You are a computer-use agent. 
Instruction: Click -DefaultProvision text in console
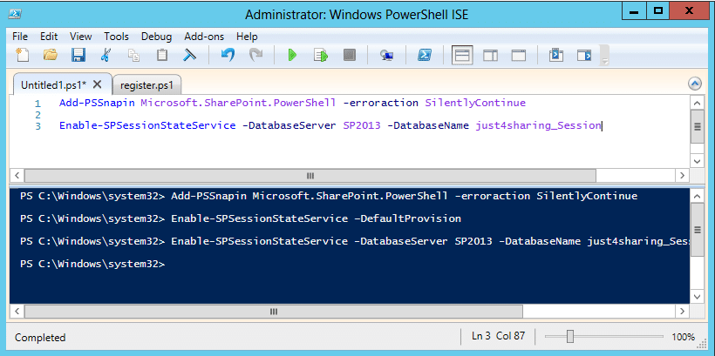click(407, 219)
